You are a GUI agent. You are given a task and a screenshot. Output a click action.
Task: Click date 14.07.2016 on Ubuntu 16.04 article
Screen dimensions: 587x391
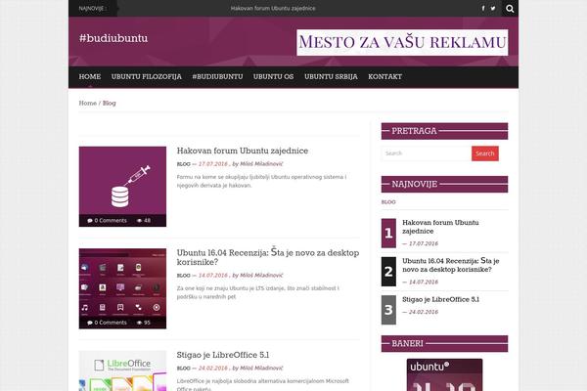212,276
